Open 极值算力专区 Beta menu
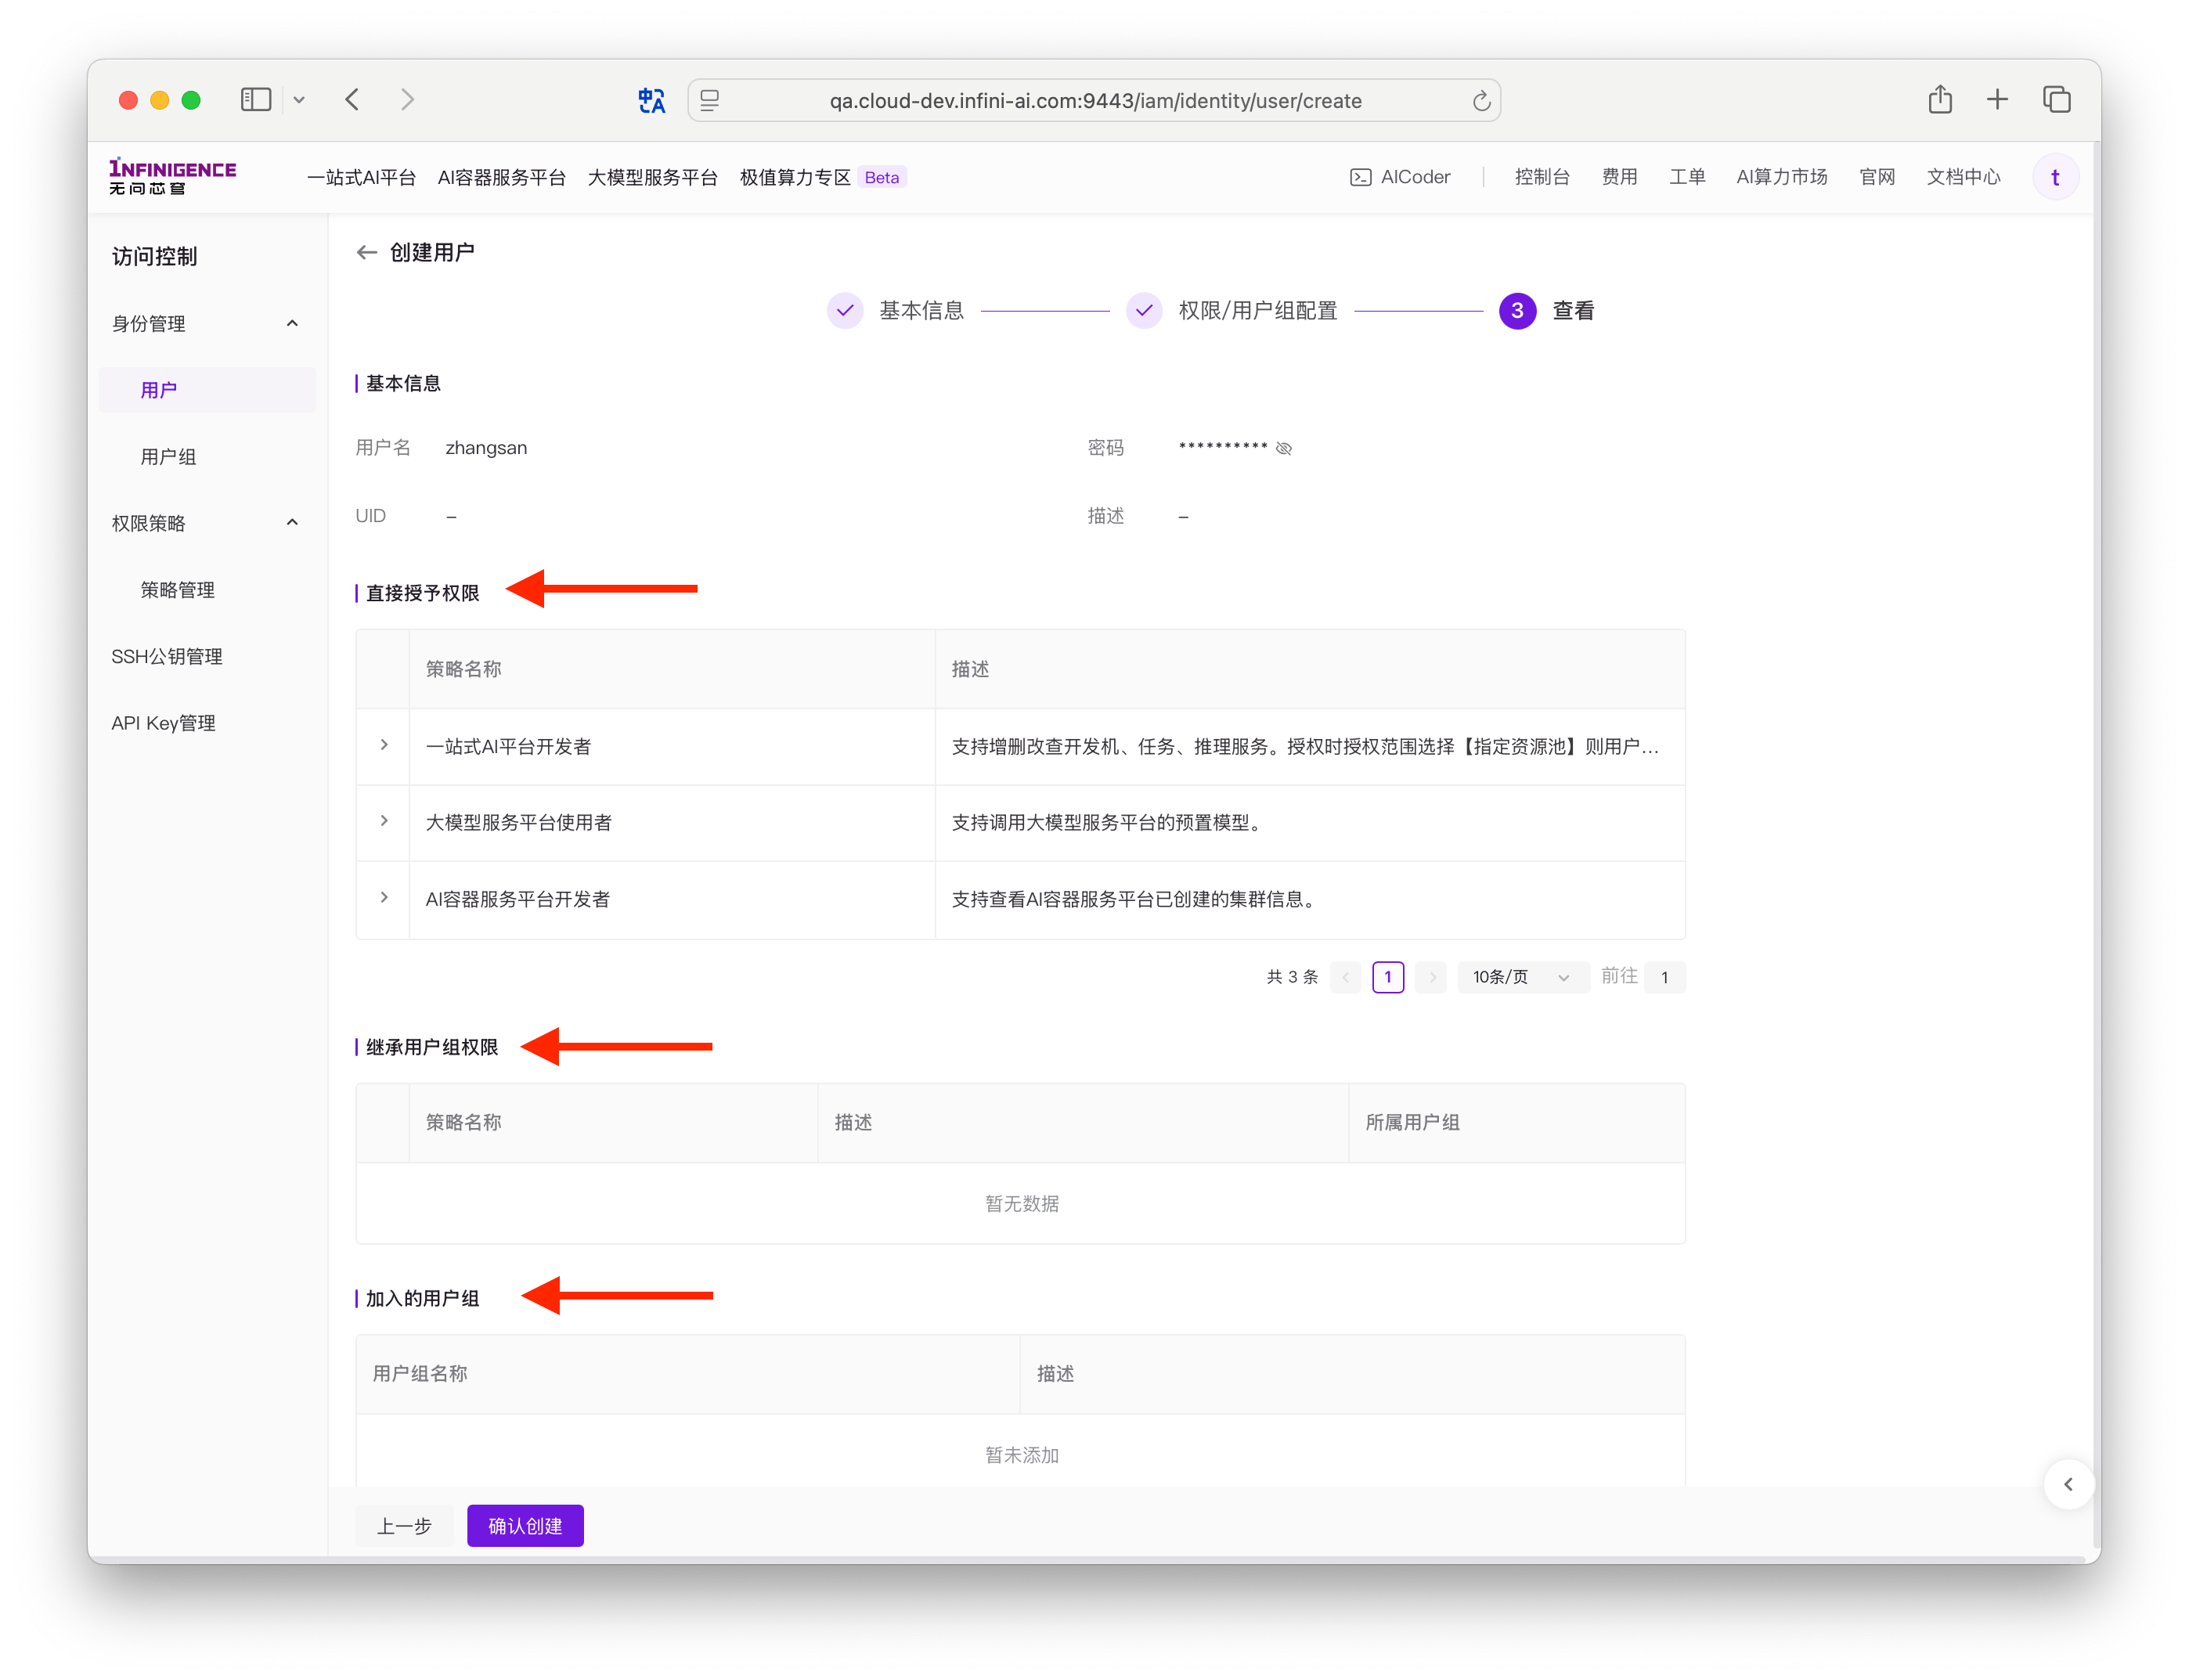Viewport: 2189px width, 1680px height. tap(822, 177)
